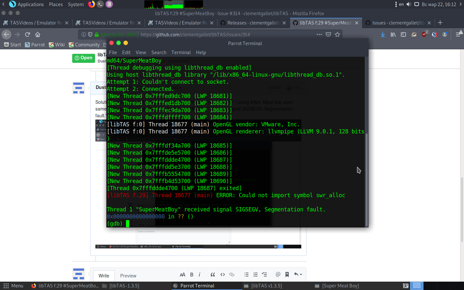Click the Privacy Badger extension icon
This screenshot has width=464, height=290.
pos(414,34)
